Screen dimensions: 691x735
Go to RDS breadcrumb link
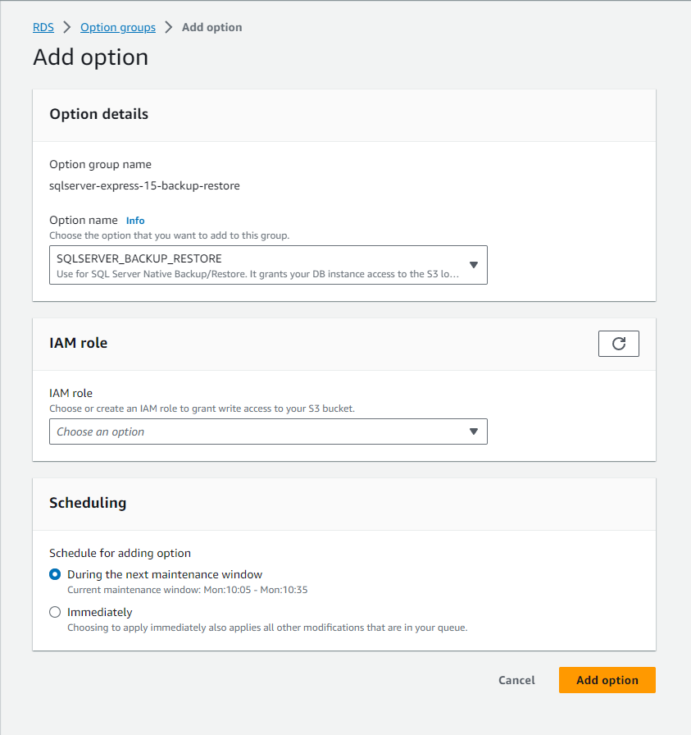pos(43,27)
